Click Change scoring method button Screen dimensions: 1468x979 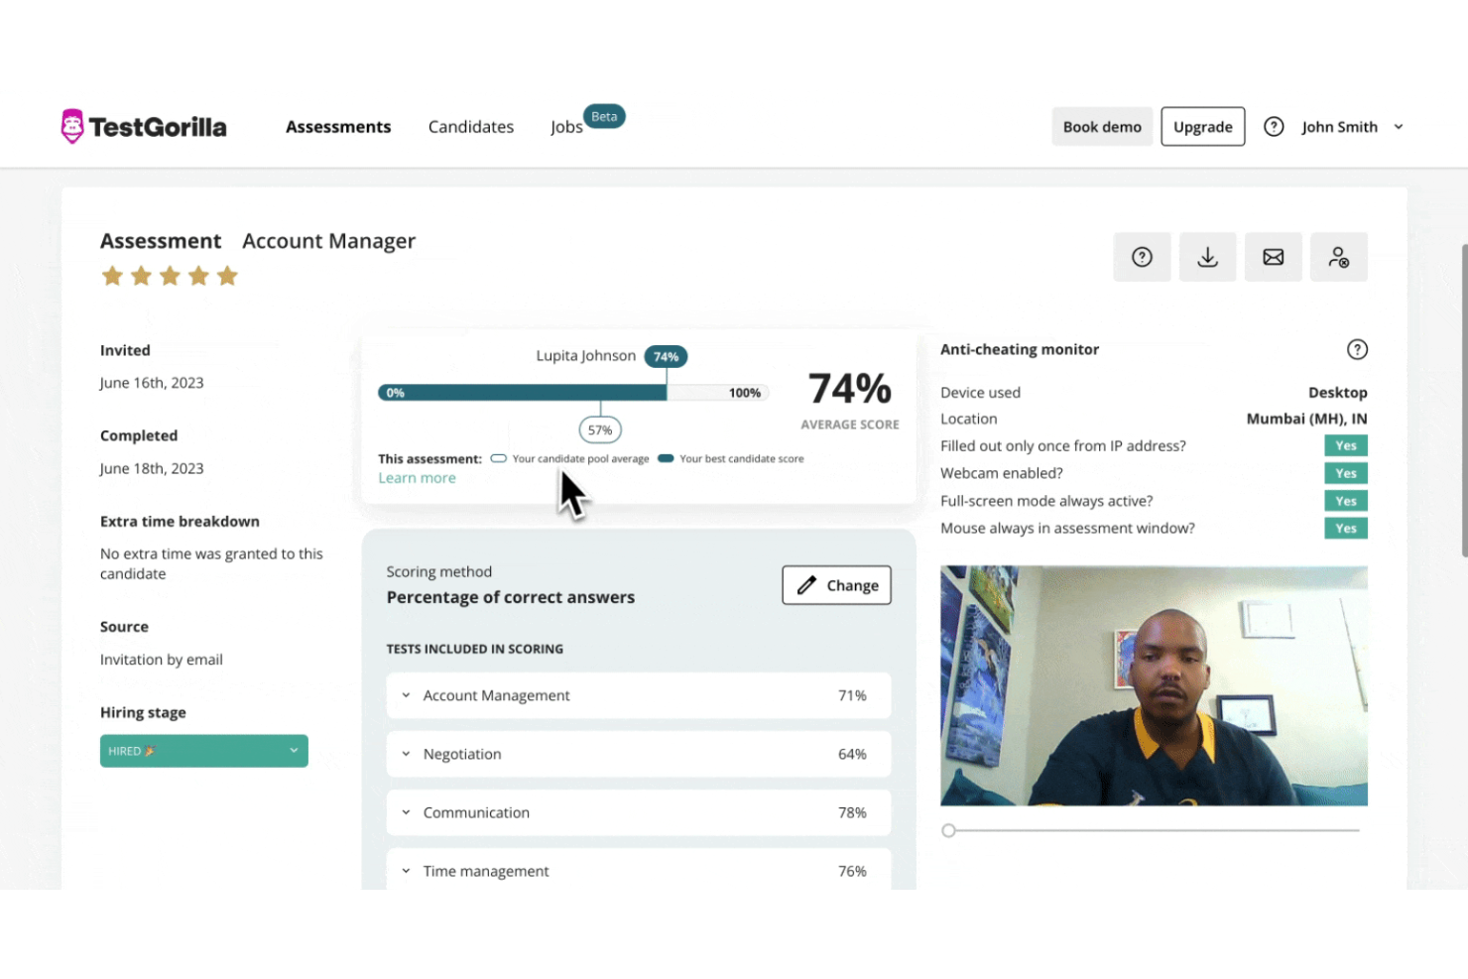coord(836,585)
